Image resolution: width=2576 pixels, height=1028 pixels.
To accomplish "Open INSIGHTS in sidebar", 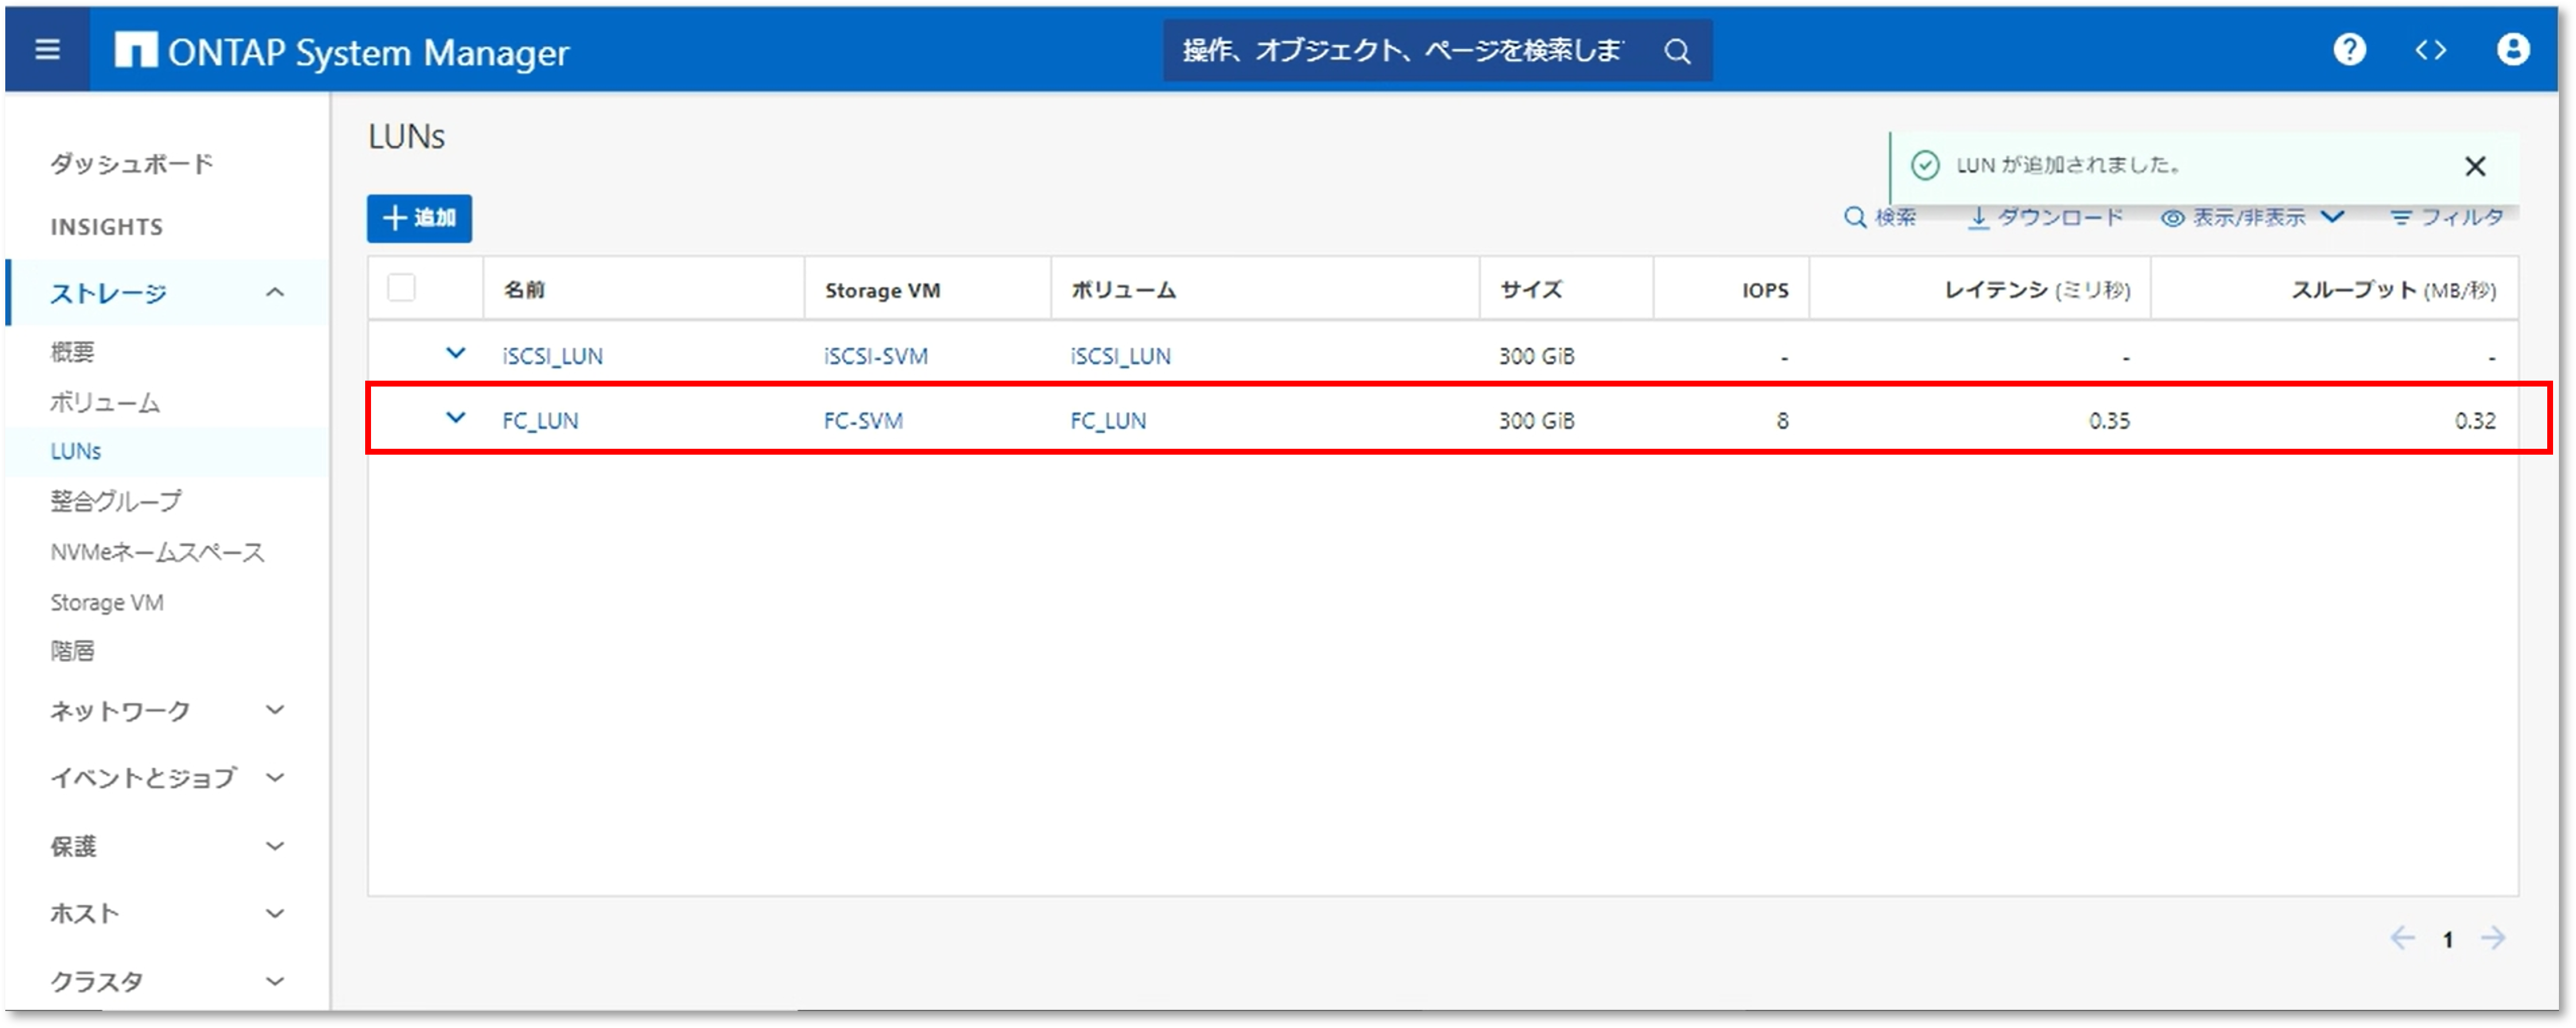I will pos(107,227).
